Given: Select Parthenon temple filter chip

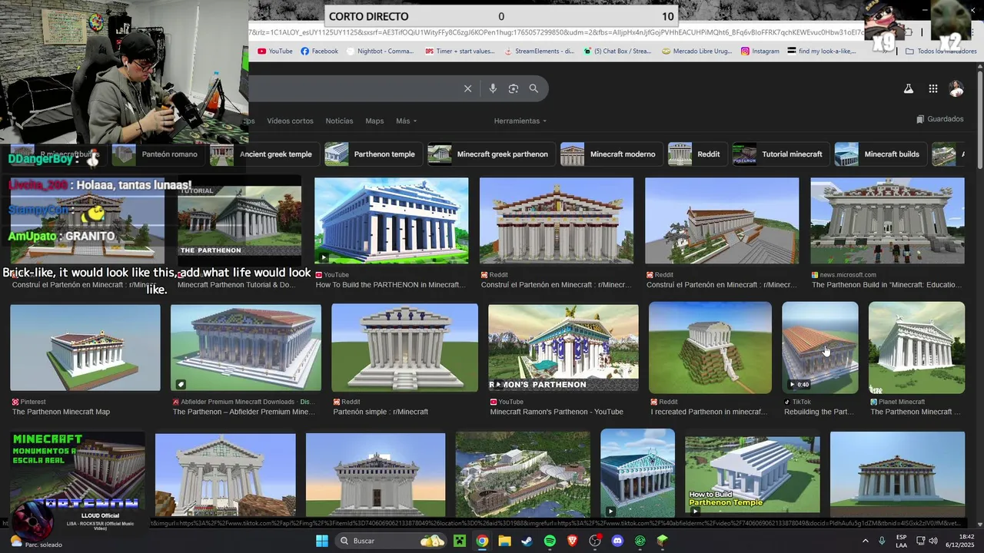Looking at the screenshot, I should (372, 154).
